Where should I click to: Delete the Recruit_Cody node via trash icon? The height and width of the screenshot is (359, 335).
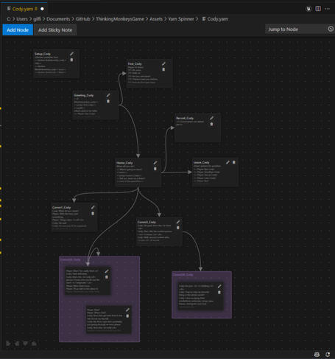click(x=211, y=124)
